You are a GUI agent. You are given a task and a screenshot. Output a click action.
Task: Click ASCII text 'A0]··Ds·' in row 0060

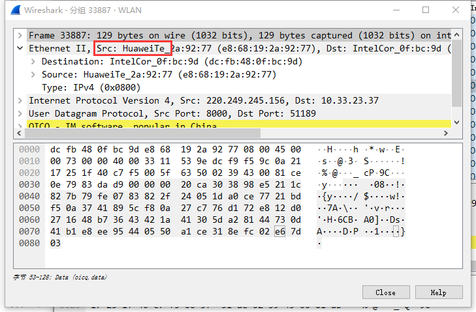coord(384,220)
